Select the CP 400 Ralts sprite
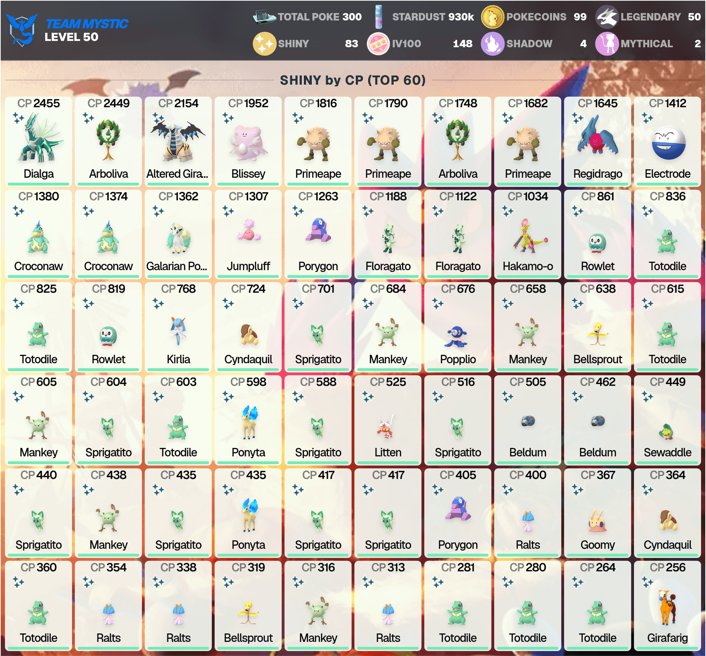The image size is (706, 656). [x=528, y=522]
